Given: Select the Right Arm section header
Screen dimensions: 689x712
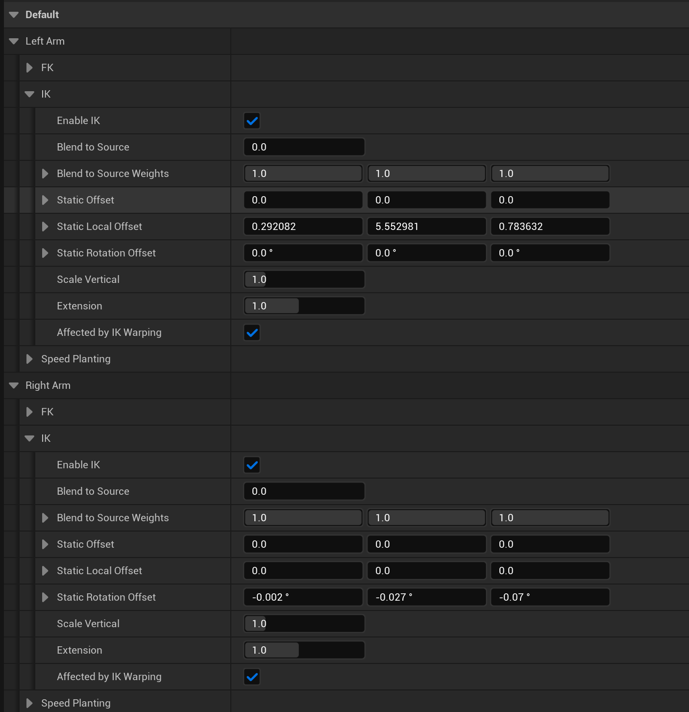Looking at the screenshot, I should tap(48, 385).
